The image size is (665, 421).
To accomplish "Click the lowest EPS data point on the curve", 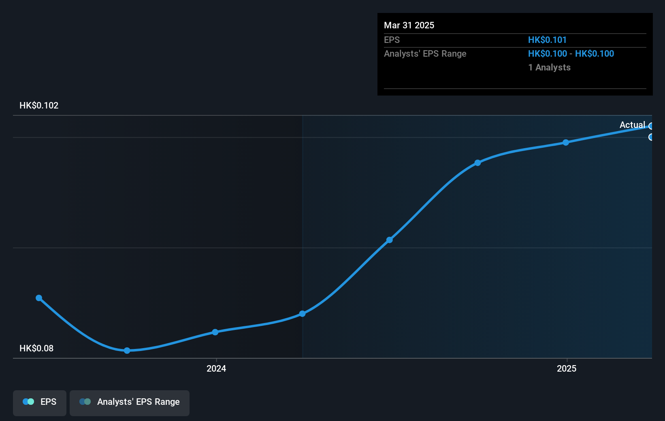I will 127,351.
